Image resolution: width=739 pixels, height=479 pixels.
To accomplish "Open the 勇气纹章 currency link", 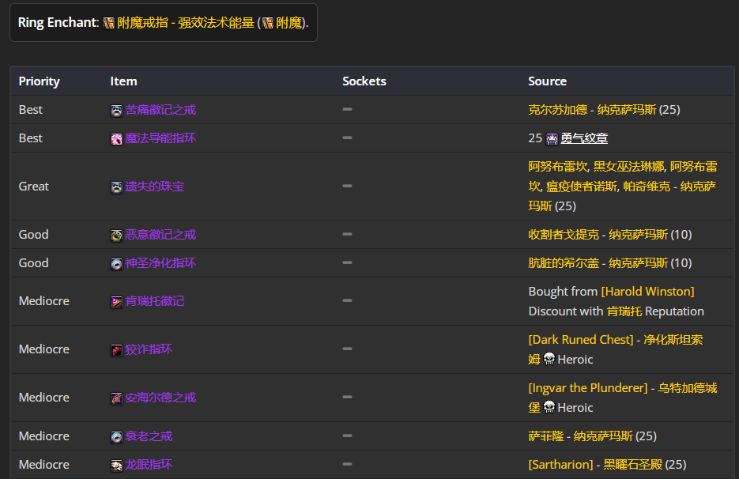I will pyautogui.click(x=584, y=138).
